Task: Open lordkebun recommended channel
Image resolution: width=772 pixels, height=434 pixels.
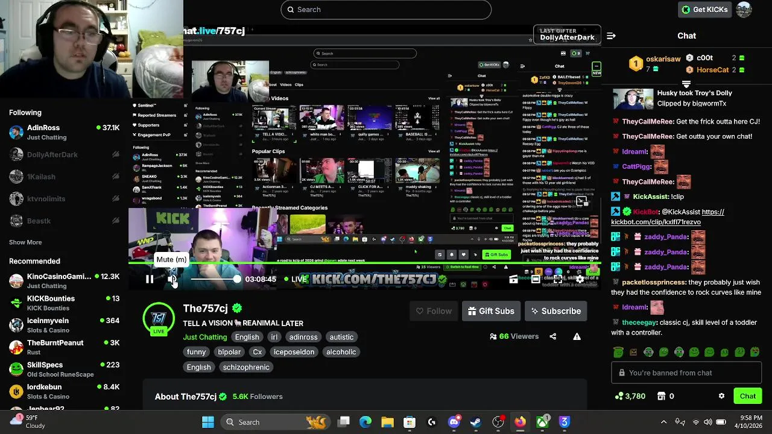Action: 64,392
